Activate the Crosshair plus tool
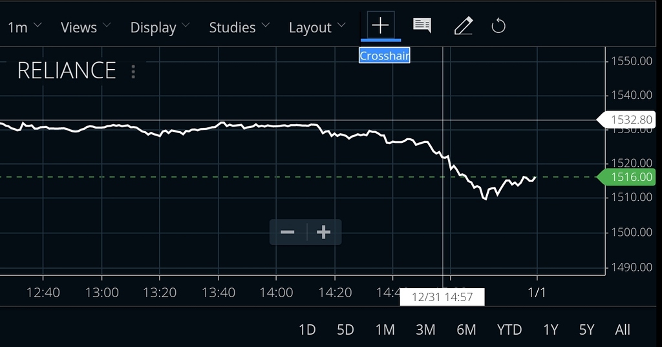 click(x=380, y=25)
